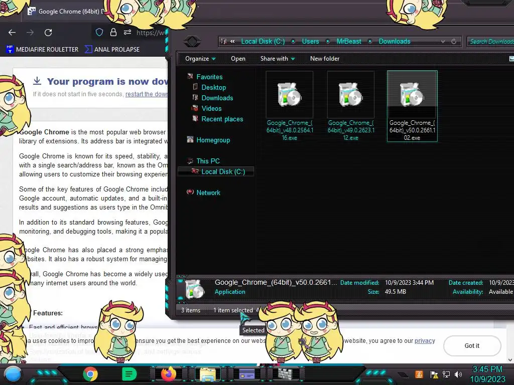
Task: Navigate to the Users breadcrumb segment
Action: click(x=310, y=41)
